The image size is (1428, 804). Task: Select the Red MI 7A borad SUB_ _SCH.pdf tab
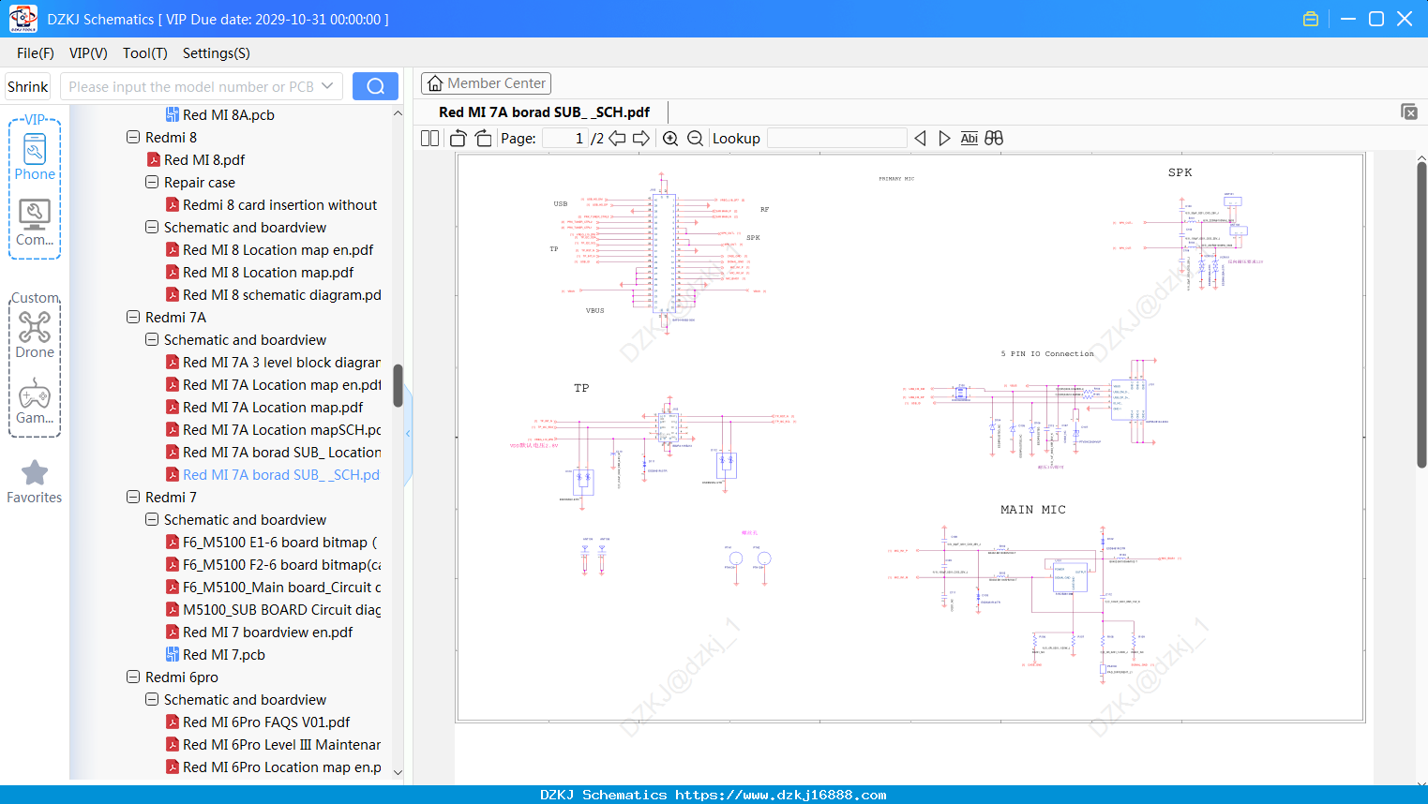click(544, 112)
